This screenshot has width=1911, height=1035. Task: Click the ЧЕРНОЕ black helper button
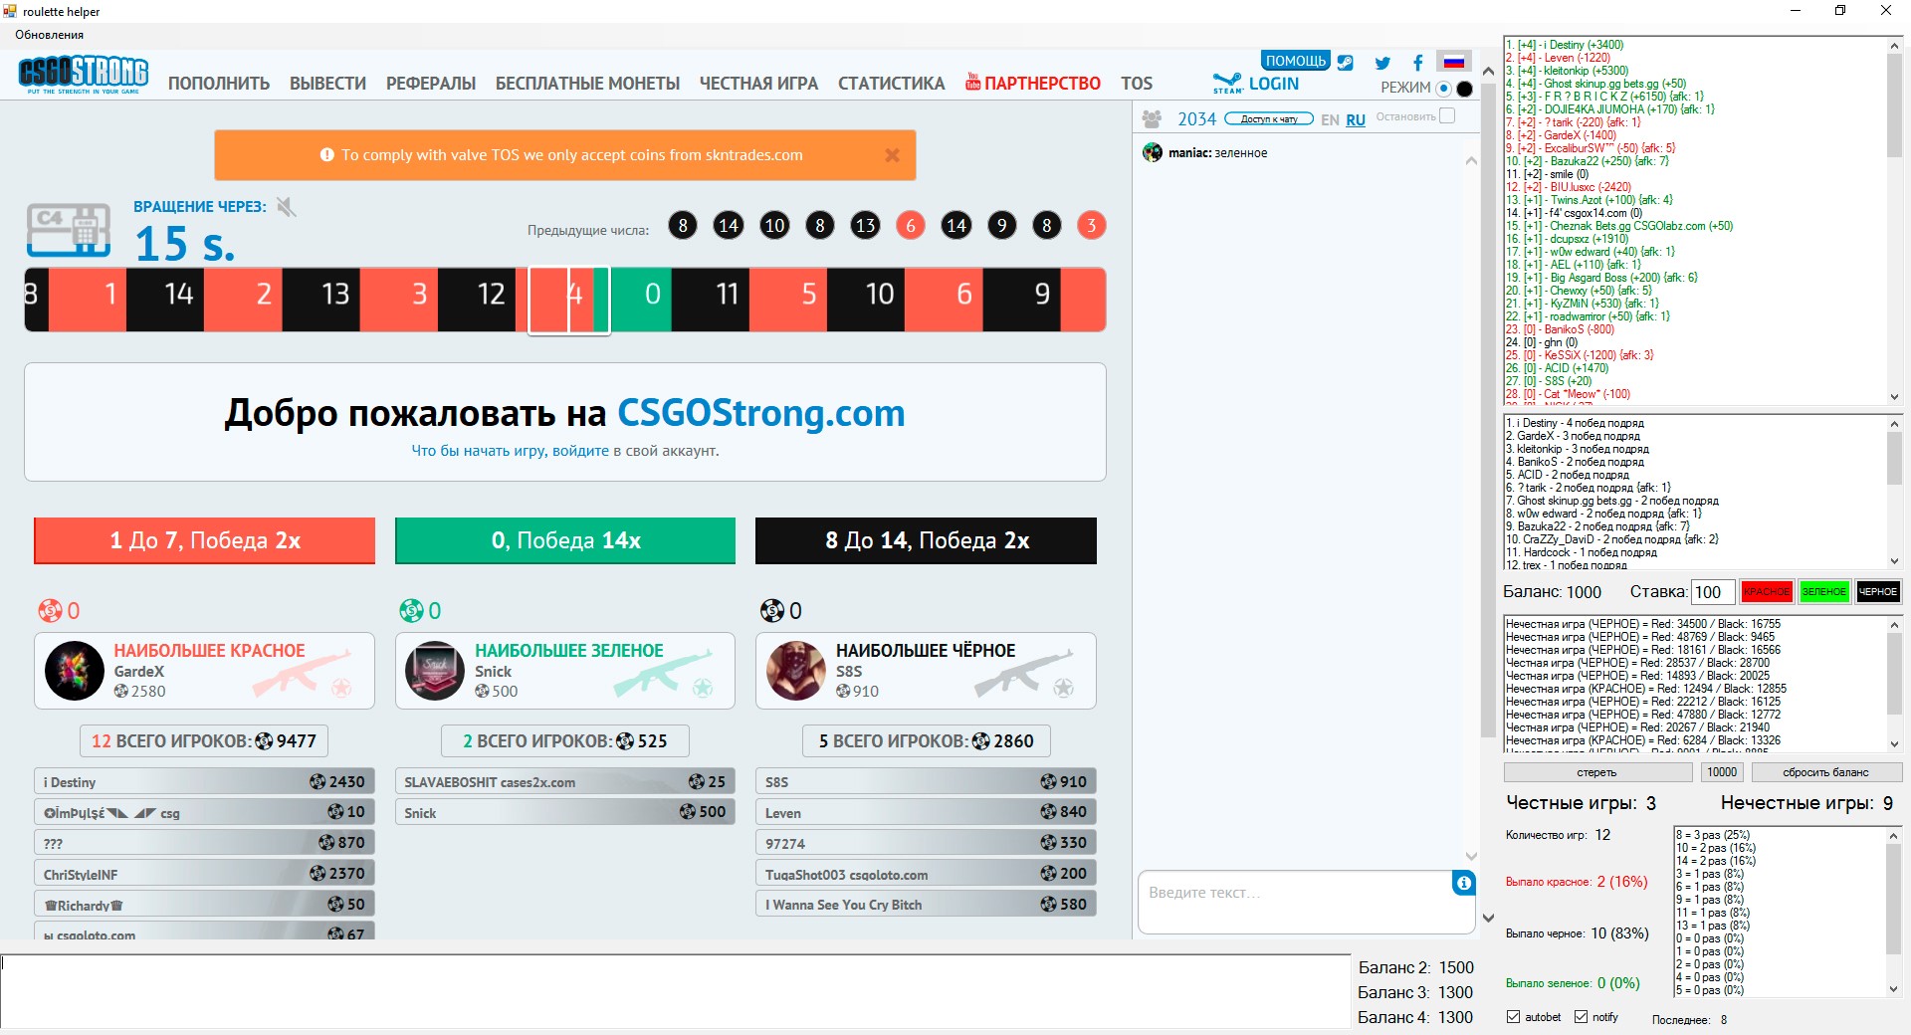pos(1877,591)
